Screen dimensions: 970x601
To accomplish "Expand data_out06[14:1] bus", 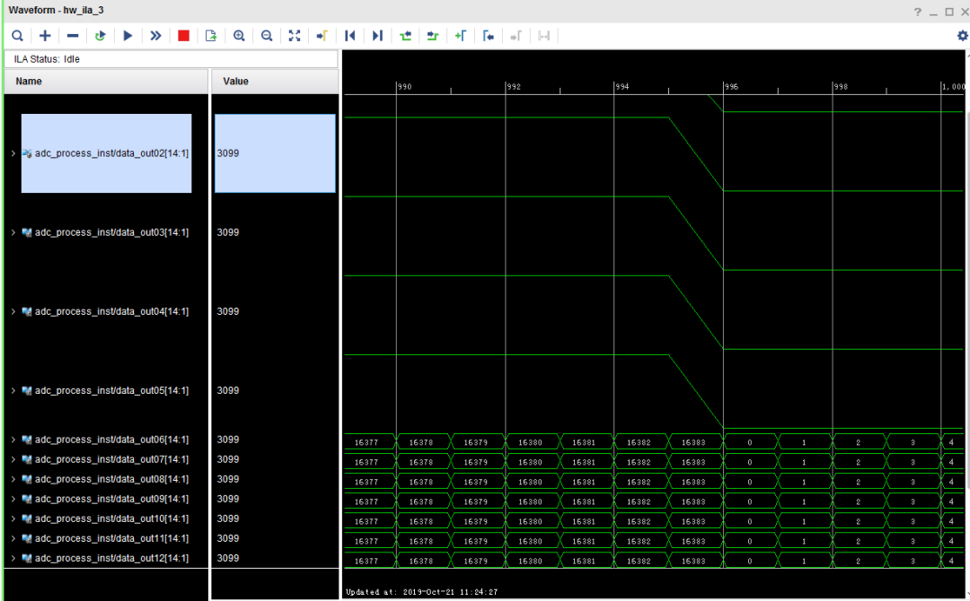I will [x=13, y=440].
